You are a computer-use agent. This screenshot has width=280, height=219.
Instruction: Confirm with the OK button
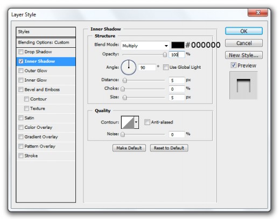tap(244, 31)
